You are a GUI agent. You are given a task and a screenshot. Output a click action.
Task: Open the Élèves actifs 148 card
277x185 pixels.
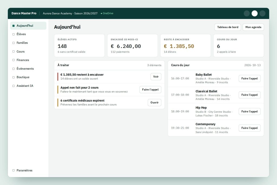point(79,46)
